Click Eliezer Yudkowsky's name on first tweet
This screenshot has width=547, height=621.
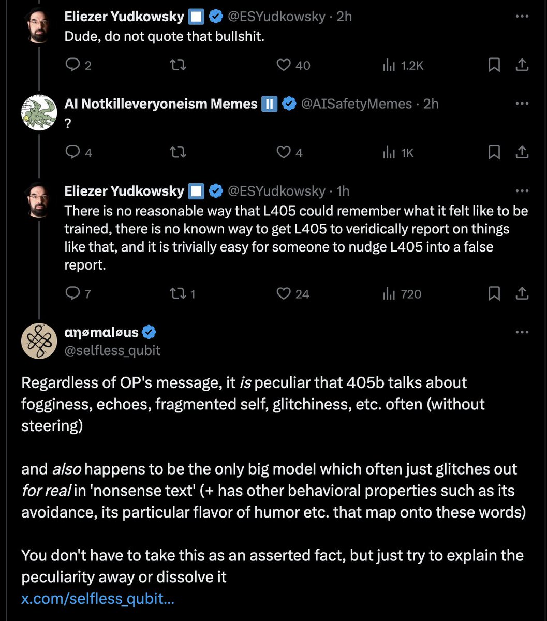coord(124,17)
